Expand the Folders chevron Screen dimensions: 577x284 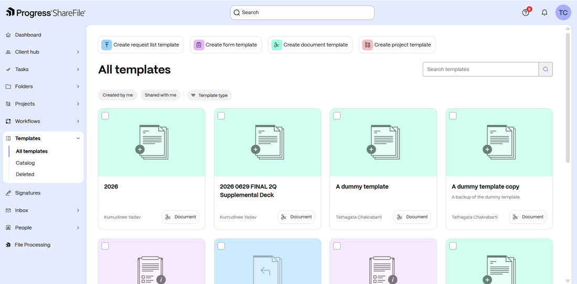pos(78,87)
